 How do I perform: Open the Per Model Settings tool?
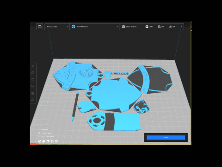click(33, 93)
